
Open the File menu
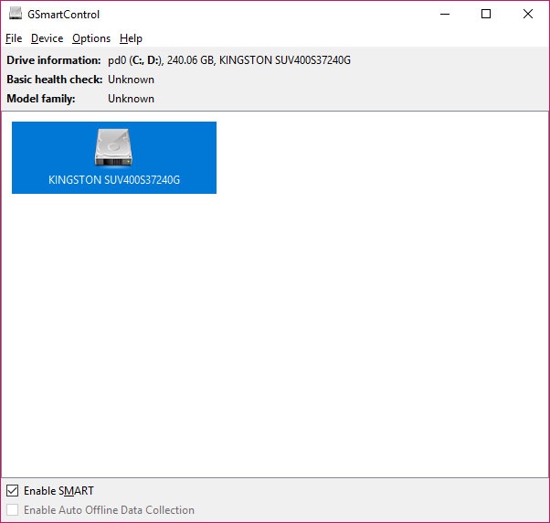pyautogui.click(x=14, y=38)
